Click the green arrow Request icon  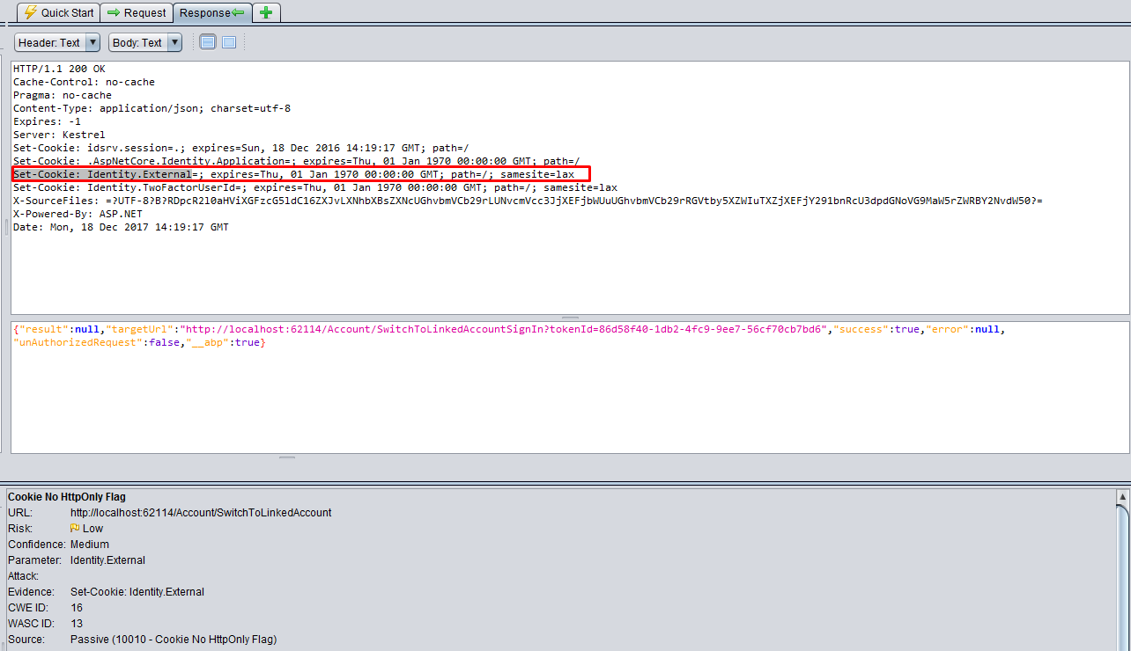pos(114,12)
